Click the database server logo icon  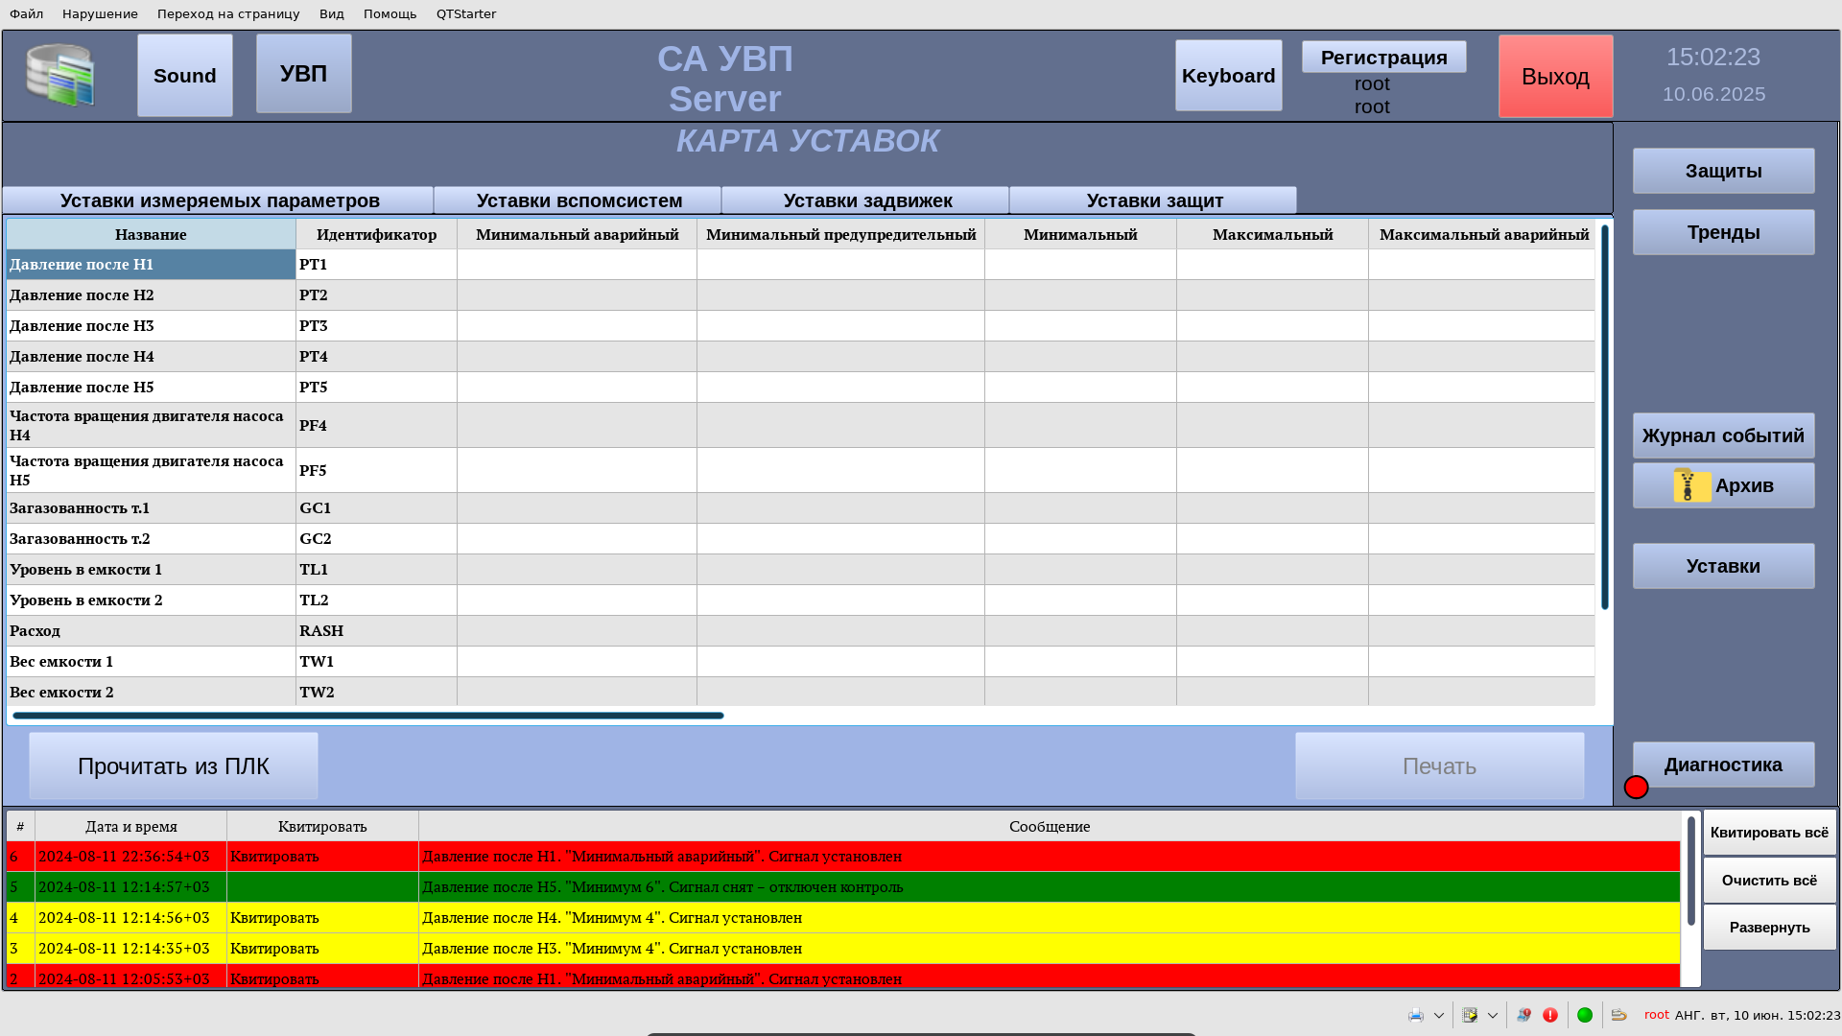coord(60,75)
